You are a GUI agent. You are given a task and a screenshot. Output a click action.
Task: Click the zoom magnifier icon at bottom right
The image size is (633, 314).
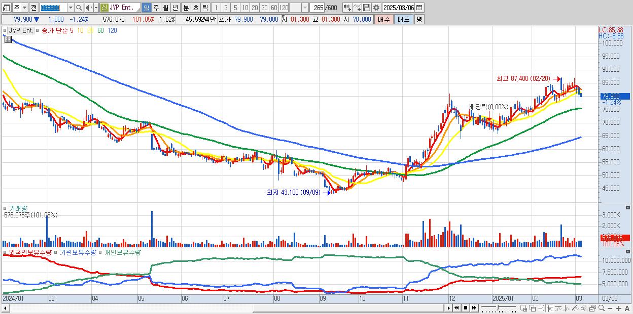click(602, 308)
